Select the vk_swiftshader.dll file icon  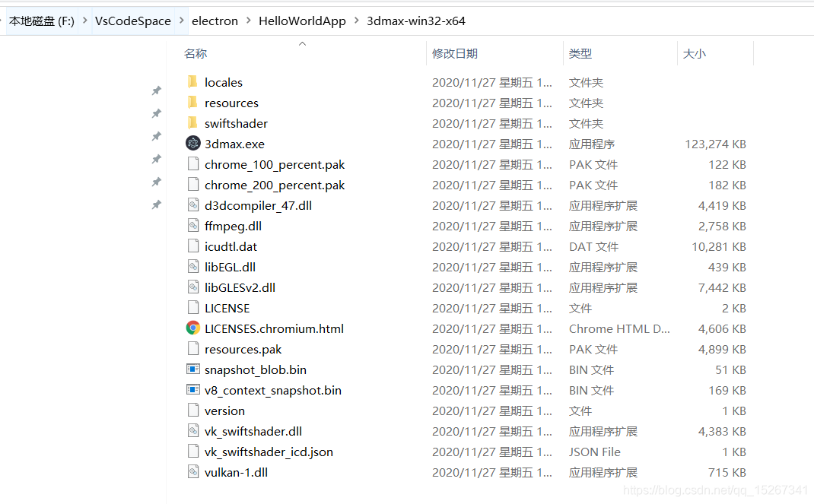tap(193, 431)
